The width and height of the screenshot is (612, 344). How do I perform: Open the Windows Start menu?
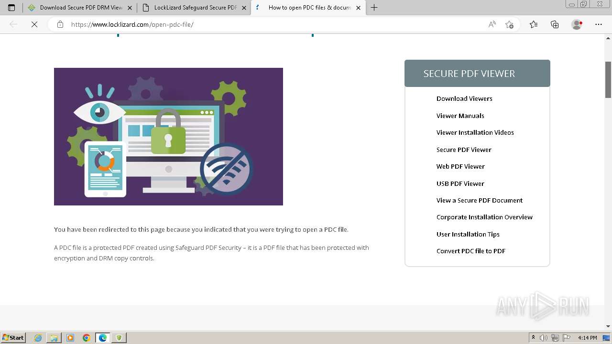coord(13,338)
